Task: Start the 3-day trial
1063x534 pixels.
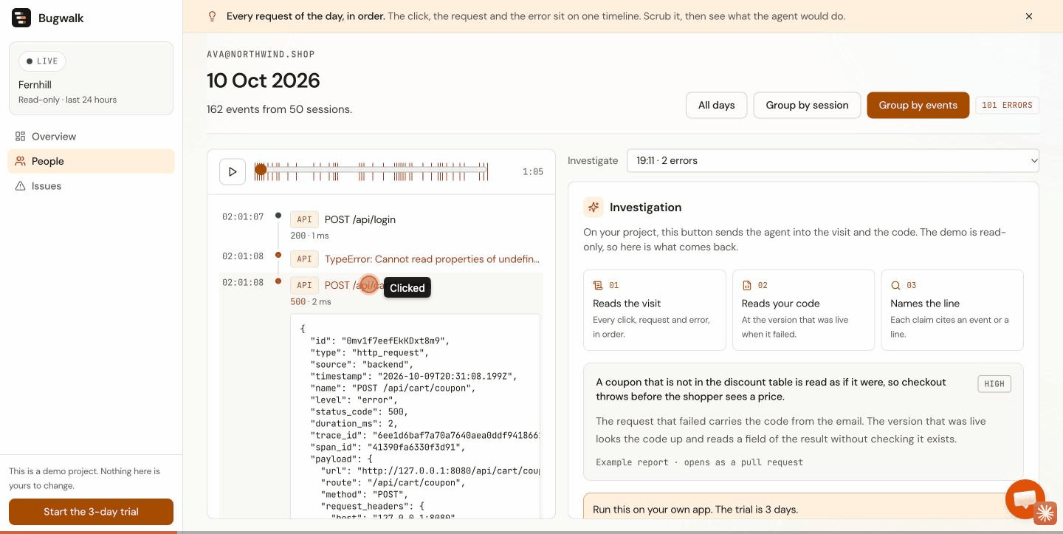Action: pos(91,512)
